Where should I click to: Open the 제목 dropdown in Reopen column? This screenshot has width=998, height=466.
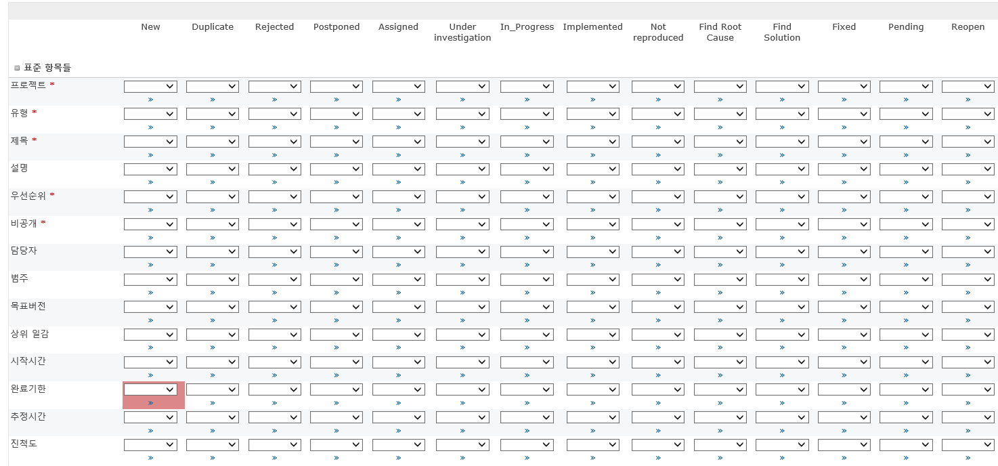tap(968, 142)
